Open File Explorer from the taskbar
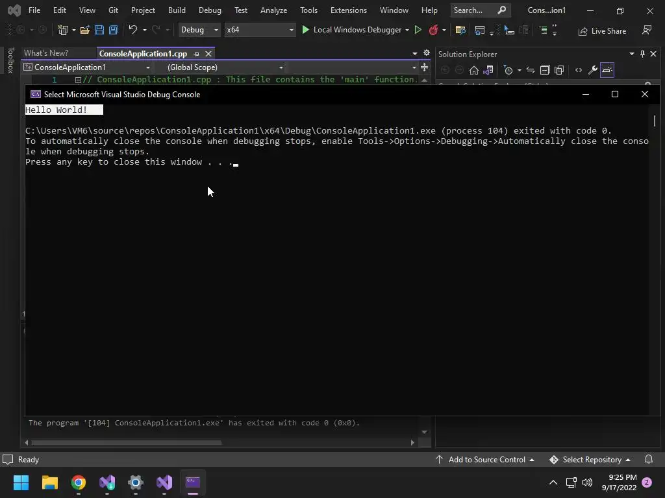Screen dimensions: 665x498 tap(49, 482)
